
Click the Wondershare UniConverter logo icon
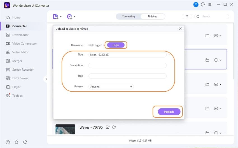7,5
